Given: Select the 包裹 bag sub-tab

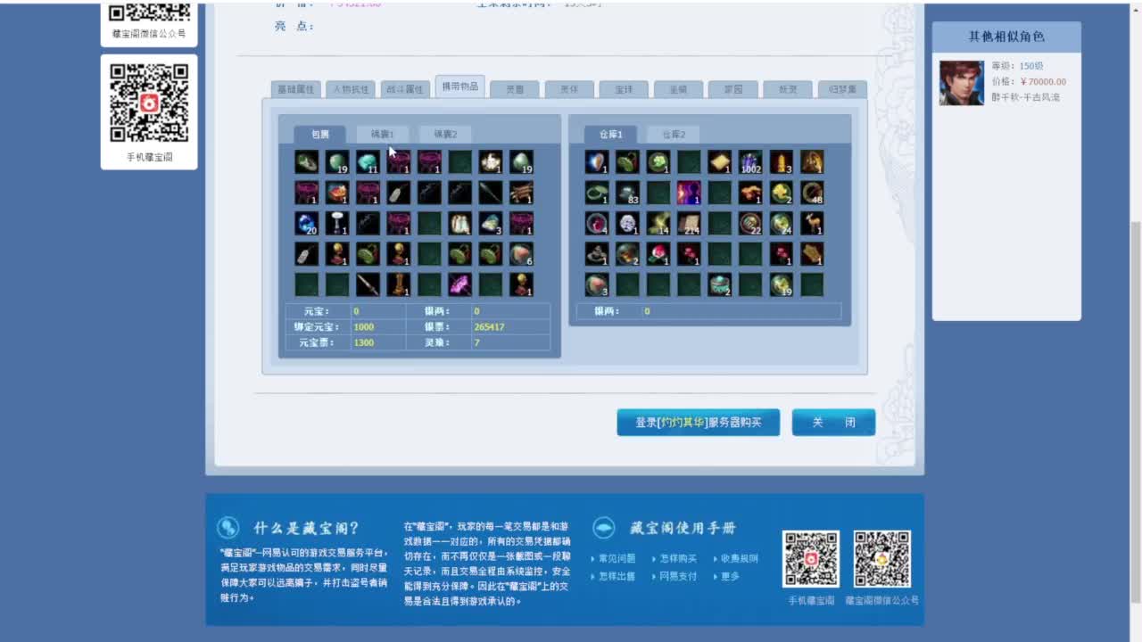Looking at the screenshot, I should coord(319,134).
